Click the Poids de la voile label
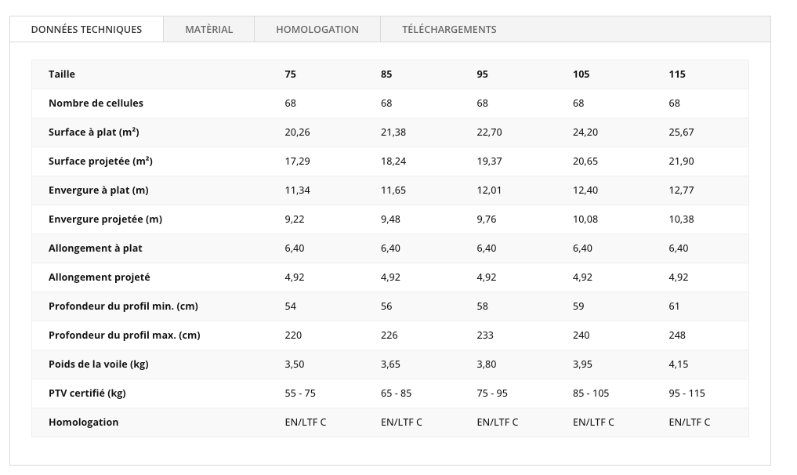Image resolution: width=797 pixels, height=475 pixels. point(98,364)
